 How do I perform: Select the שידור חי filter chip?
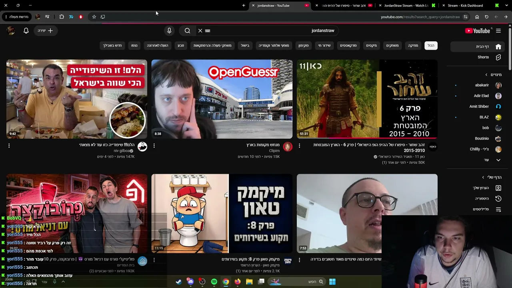pyautogui.click(x=324, y=46)
